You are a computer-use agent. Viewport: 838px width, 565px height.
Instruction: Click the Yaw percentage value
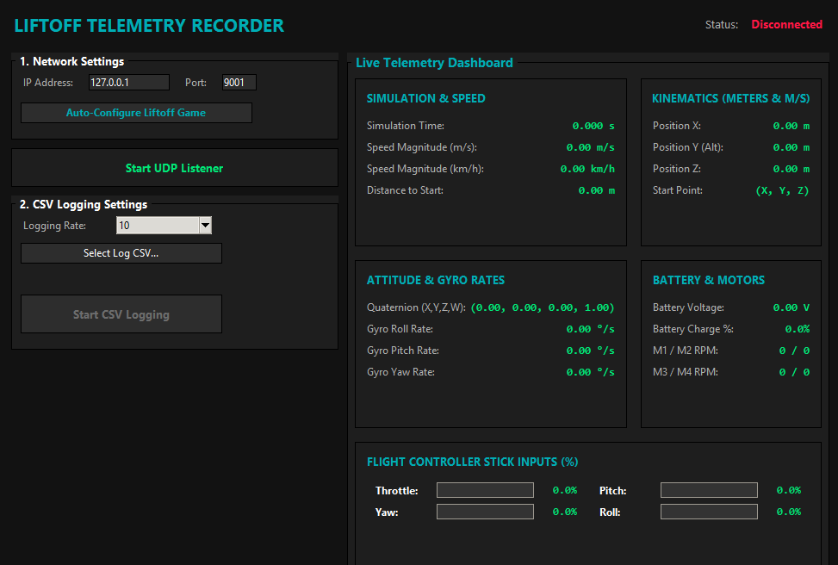tap(565, 512)
